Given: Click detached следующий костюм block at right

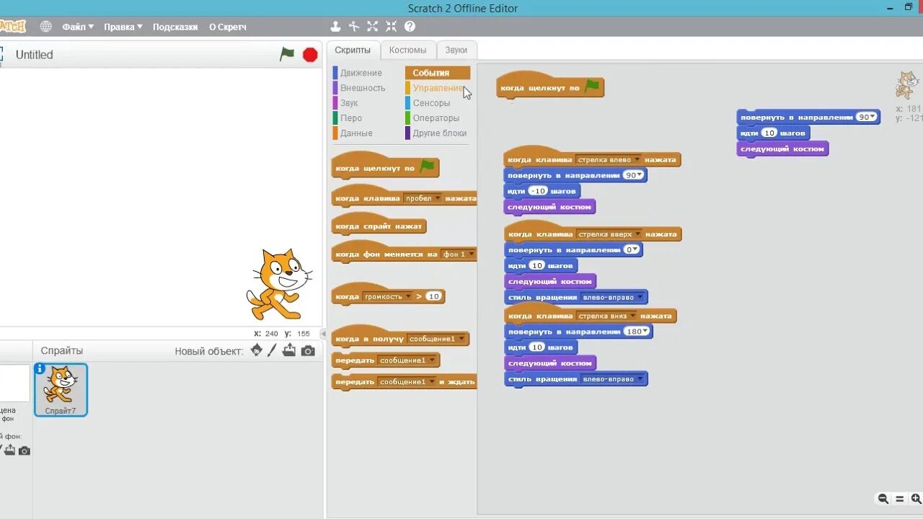Looking at the screenshot, I should [x=782, y=148].
